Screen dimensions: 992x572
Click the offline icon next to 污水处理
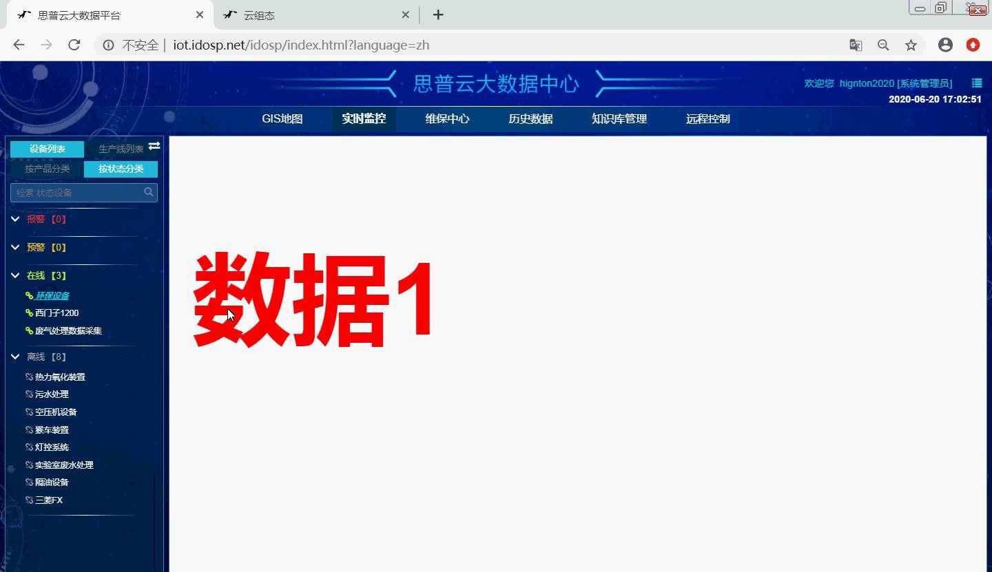pyautogui.click(x=28, y=394)
